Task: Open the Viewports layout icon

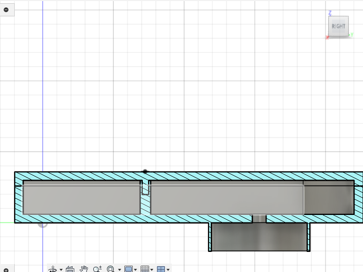Action: (x=161, y=269)
